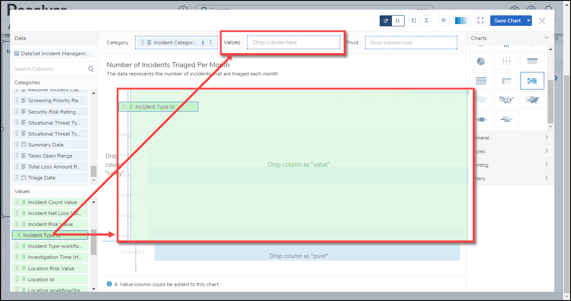The height and width of the screenshot is (301, 571).
Task: Select Total Loss Amount R... column
Action: pos(50,167)
